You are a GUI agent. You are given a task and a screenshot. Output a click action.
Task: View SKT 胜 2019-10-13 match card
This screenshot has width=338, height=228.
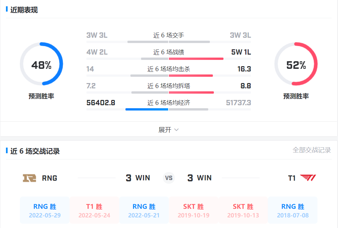(x=243, y=210)
